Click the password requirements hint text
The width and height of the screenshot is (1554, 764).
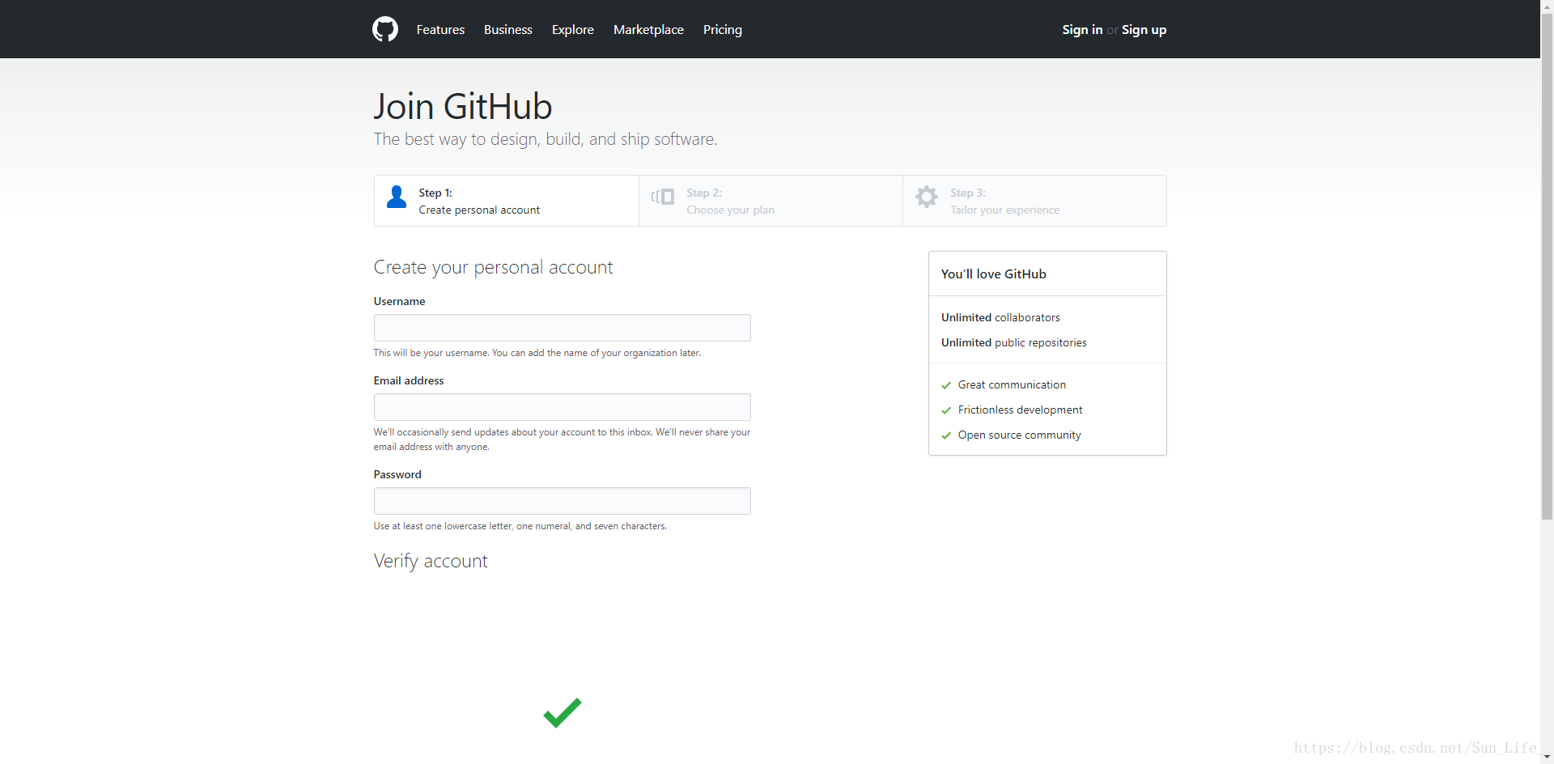520,526
